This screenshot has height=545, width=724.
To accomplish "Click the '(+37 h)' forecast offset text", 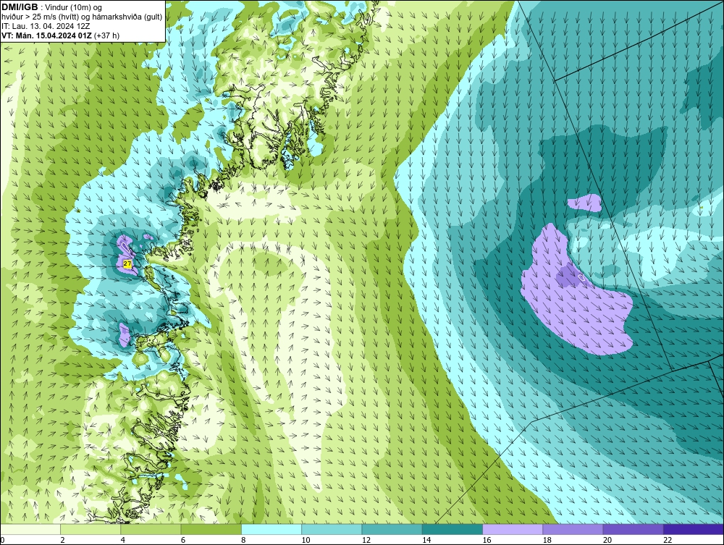I will pos(106,35).
